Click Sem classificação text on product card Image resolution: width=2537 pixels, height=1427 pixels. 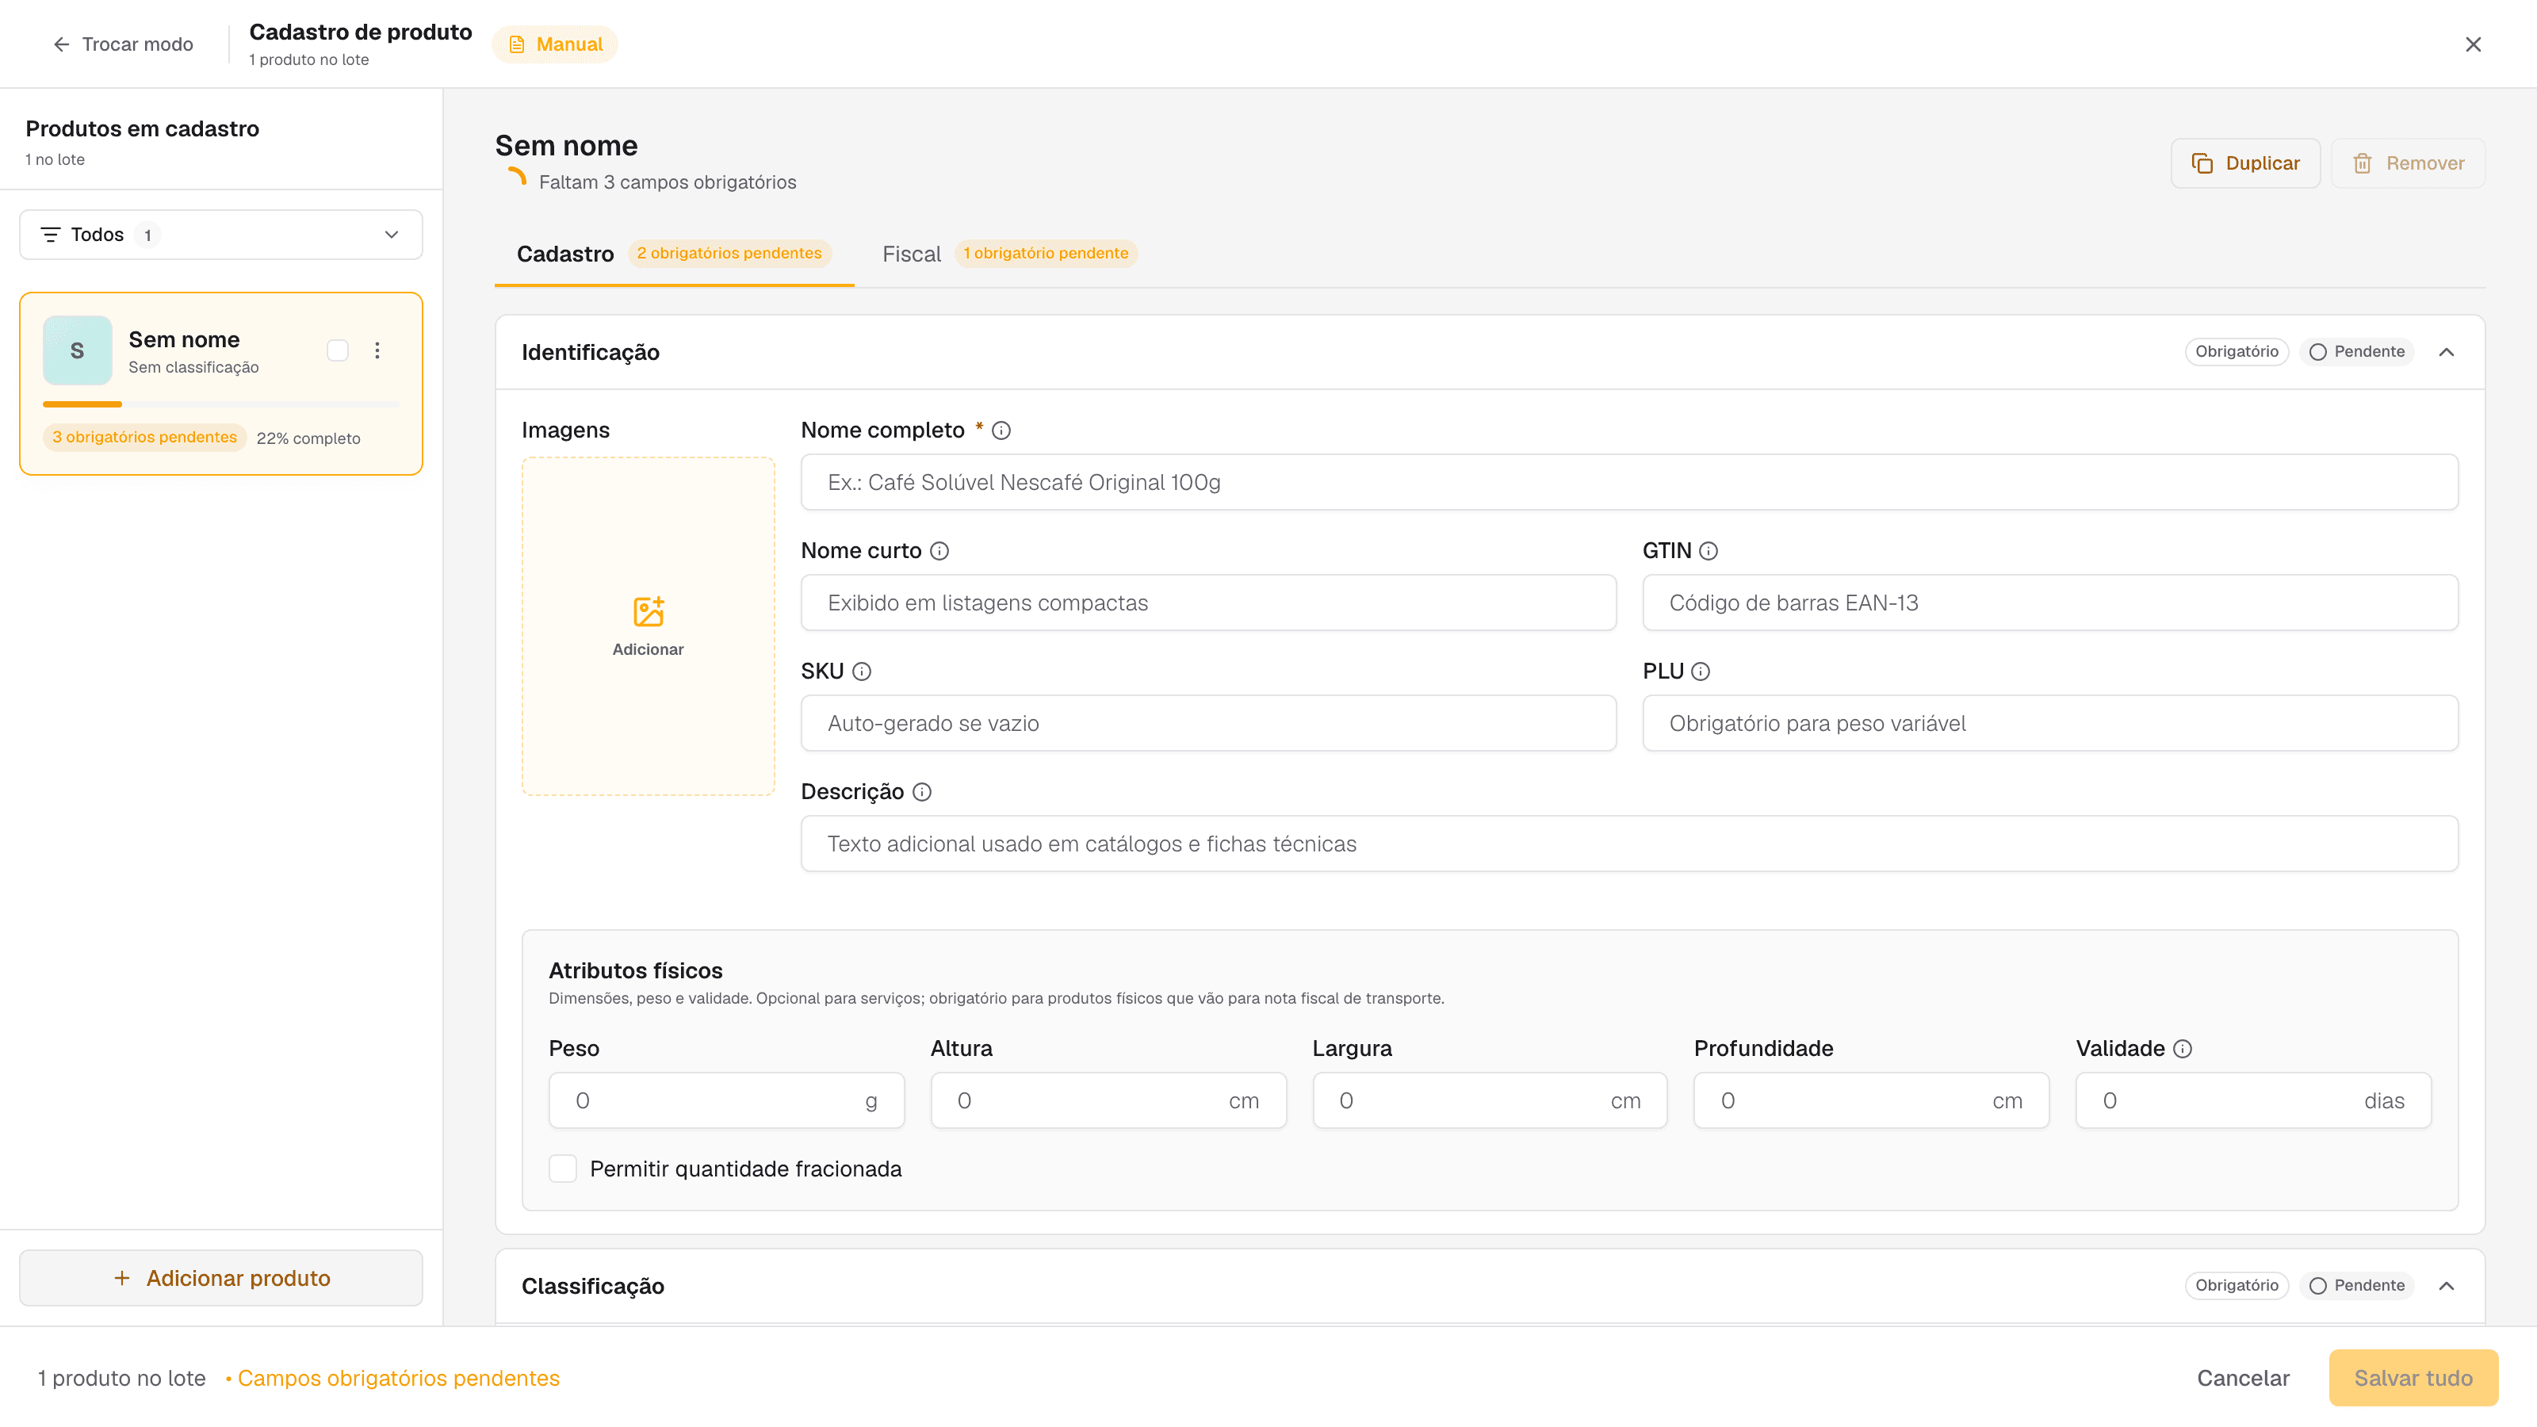coord(193,367)
